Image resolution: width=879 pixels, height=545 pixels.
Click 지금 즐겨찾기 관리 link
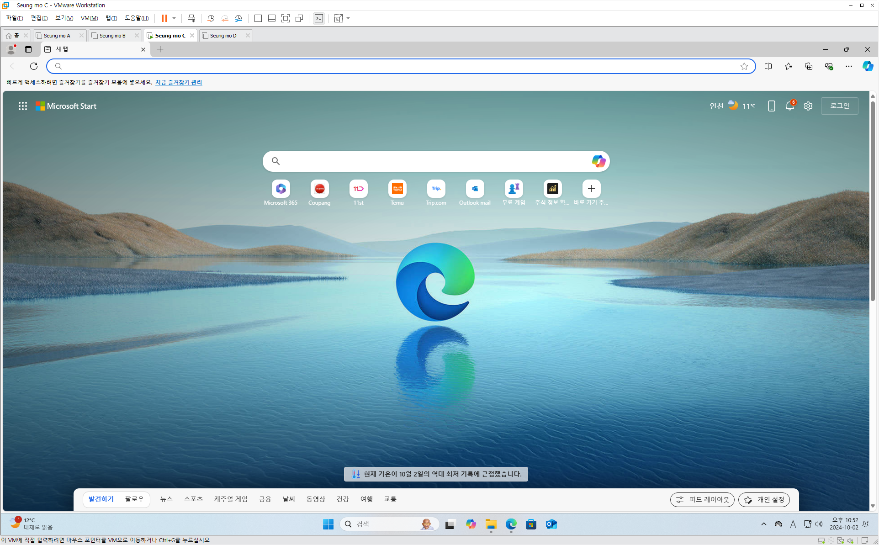(179, 82)
